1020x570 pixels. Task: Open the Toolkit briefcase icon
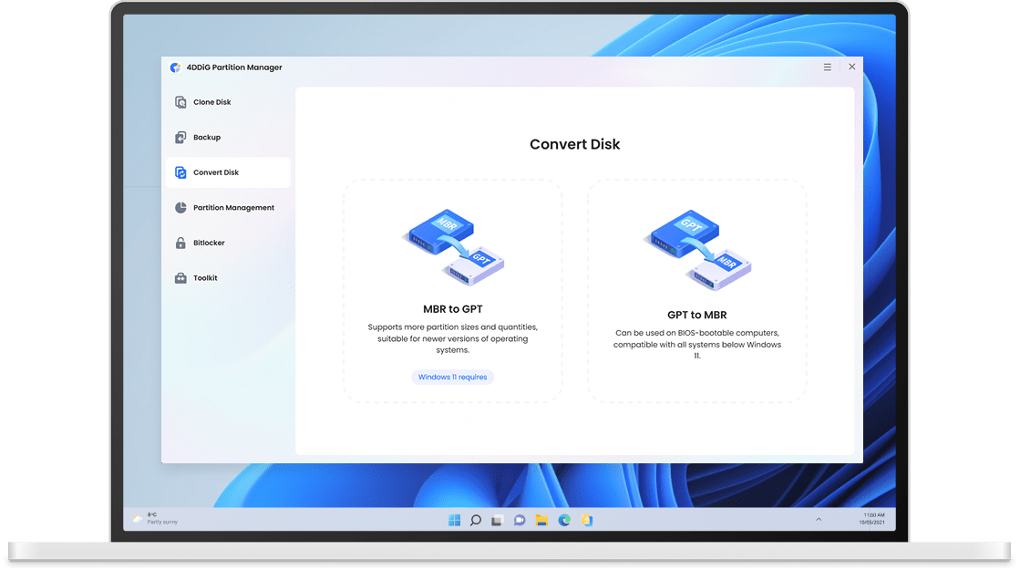tap(180, 278)
